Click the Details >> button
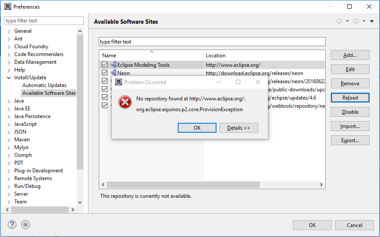 click(239, 128)
